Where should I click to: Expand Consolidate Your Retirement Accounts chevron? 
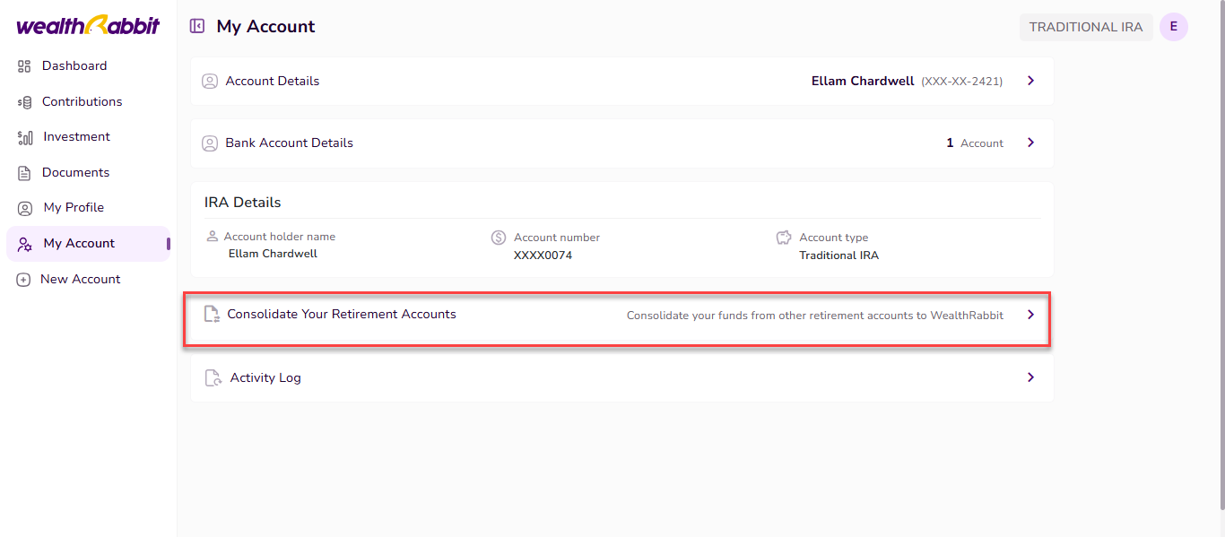[1030, 315]
